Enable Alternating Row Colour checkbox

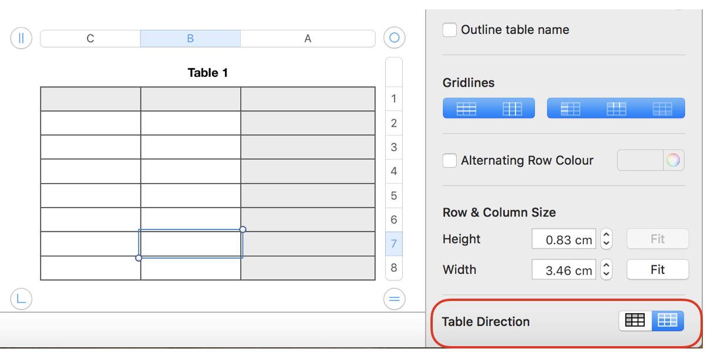pyautogui.click(x=450, y=161)
